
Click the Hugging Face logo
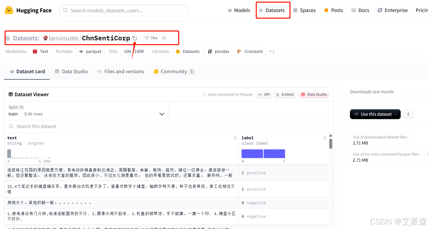click(28, 10)
